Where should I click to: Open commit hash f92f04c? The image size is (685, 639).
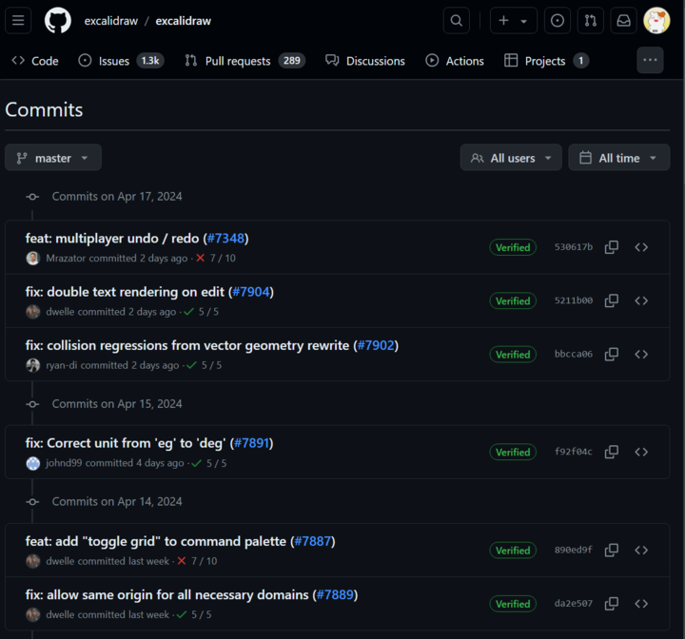pyautogui.click(x=574, y=452)
